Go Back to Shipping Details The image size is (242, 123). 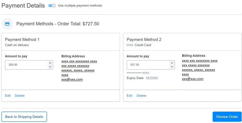pos(24,117)
